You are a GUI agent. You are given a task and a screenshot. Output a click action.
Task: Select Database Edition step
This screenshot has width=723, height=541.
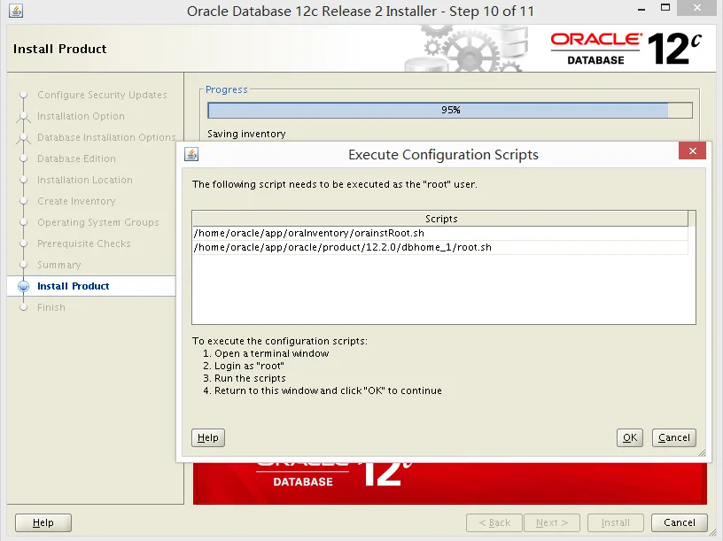[x=76, y=158]
